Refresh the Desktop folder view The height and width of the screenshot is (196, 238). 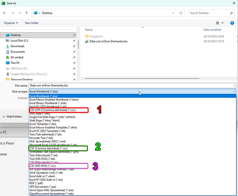[x=181, y=13]
